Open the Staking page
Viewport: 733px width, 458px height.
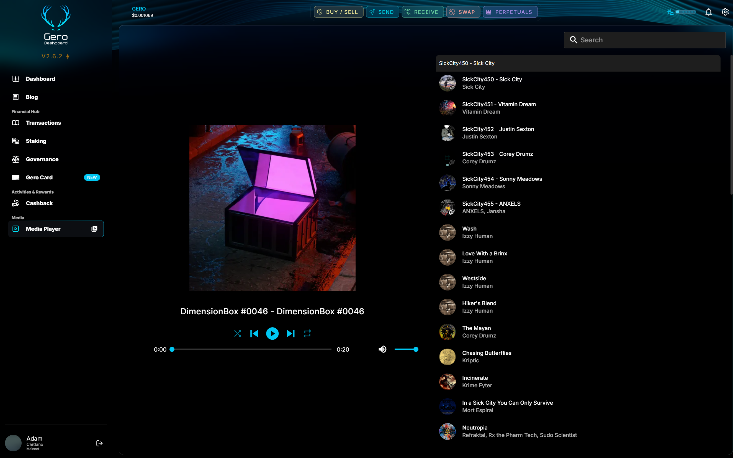(x=36, y=141)
